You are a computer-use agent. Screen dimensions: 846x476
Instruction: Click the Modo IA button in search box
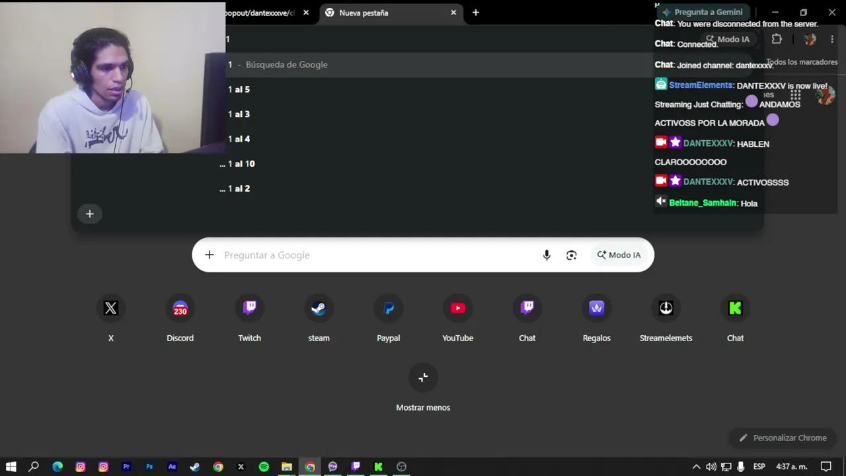point(619,255)
